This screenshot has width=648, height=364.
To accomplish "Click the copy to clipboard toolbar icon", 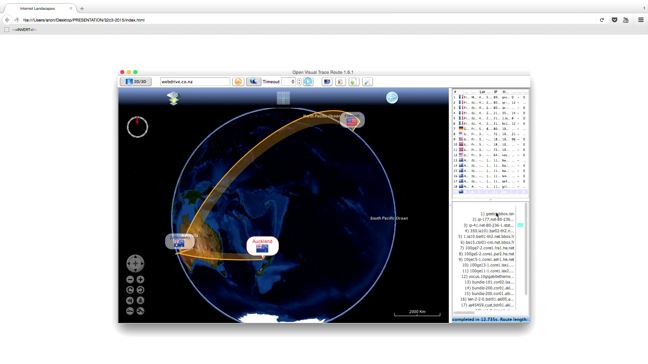I will (341, 82).
